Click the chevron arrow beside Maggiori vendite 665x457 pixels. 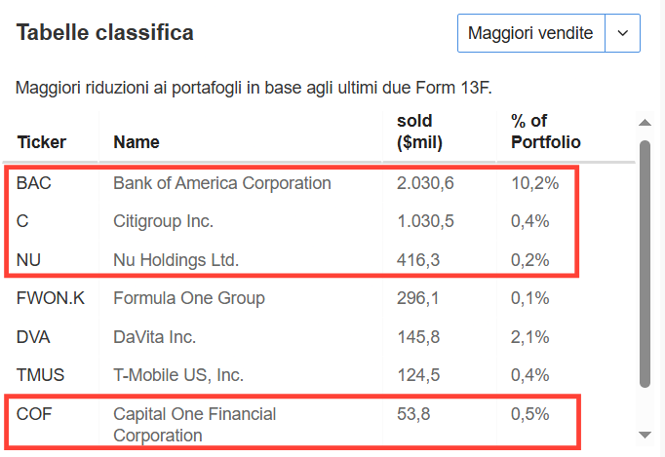[x=622, y=33]
